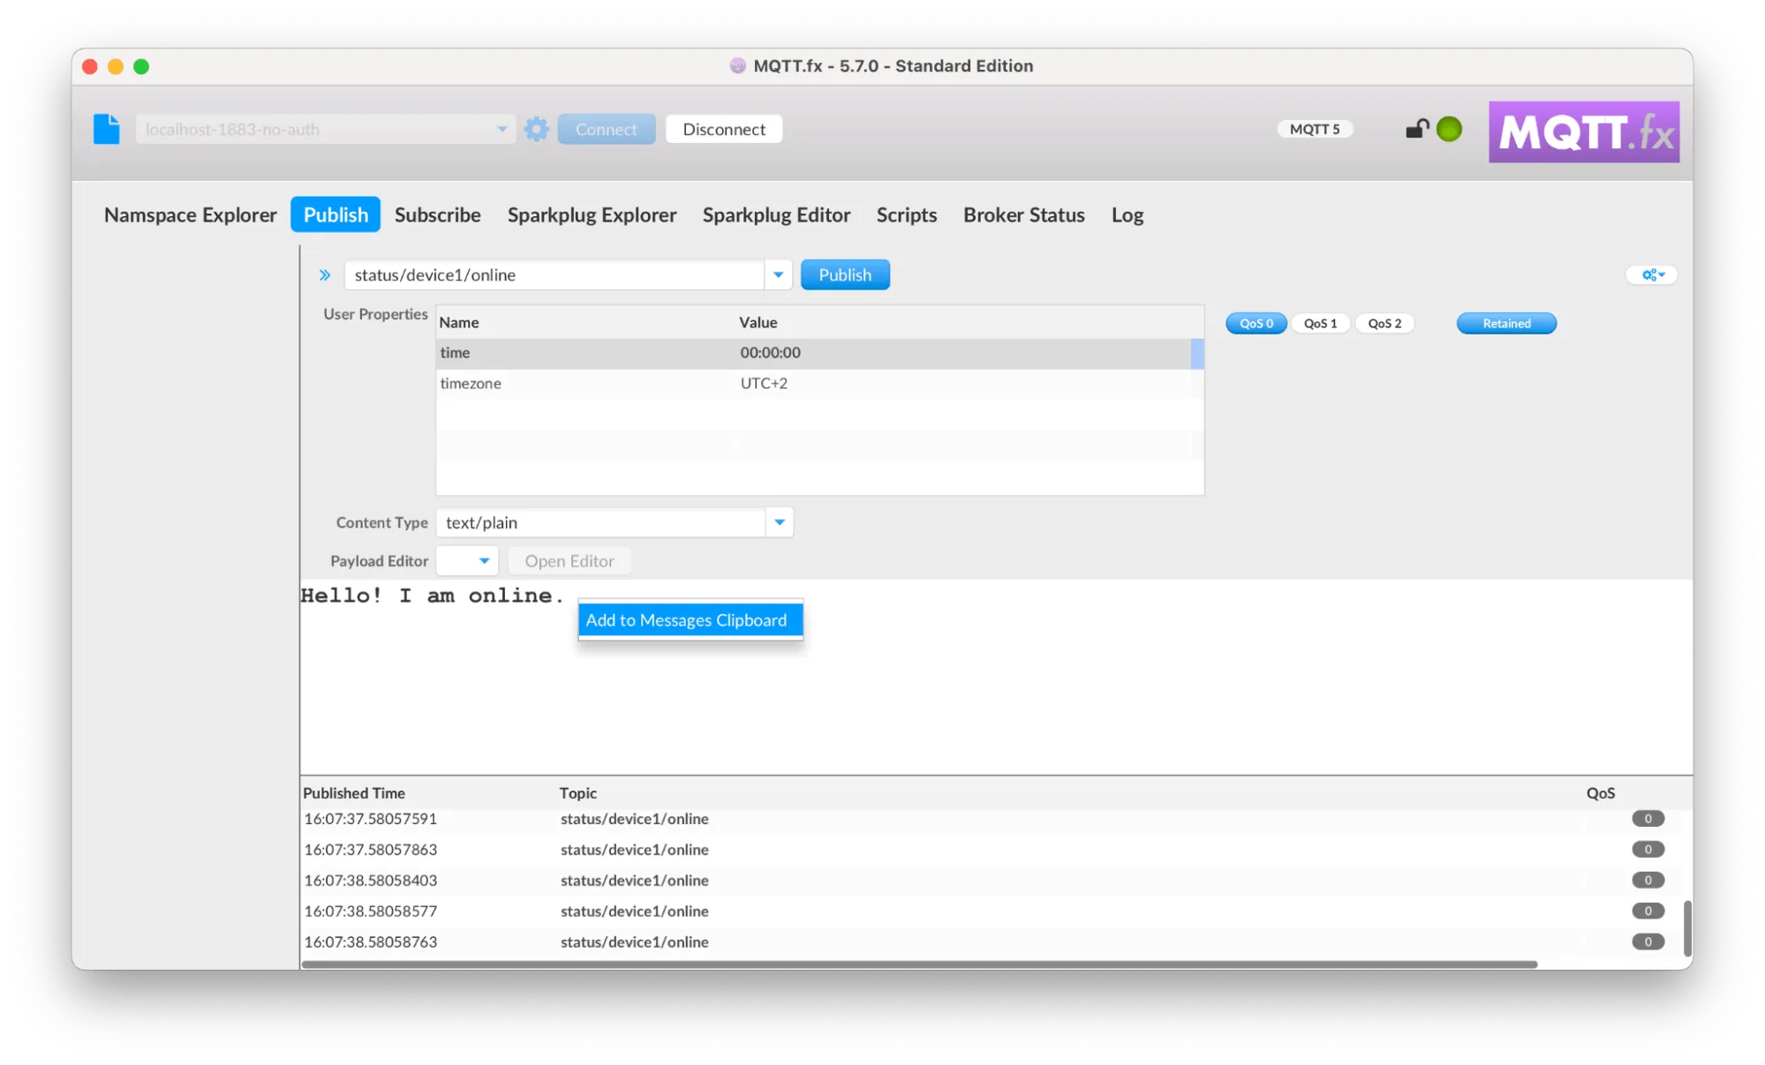Click the lock/security icon in the toolbar
The width and height of the screenshot is (1765, 1065).
[1415, 129]
